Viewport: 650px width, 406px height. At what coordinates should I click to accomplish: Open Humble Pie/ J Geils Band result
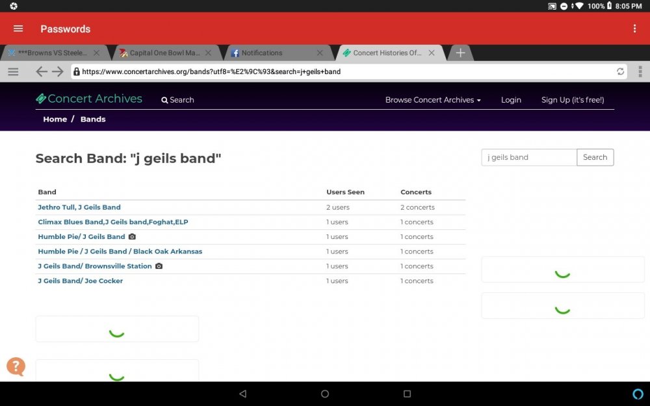coord(81,236)
